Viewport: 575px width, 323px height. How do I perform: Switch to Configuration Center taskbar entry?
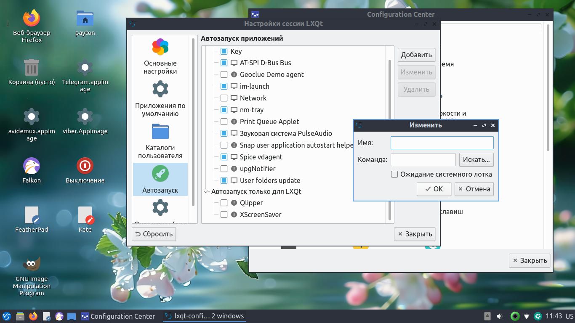point(118,316)
